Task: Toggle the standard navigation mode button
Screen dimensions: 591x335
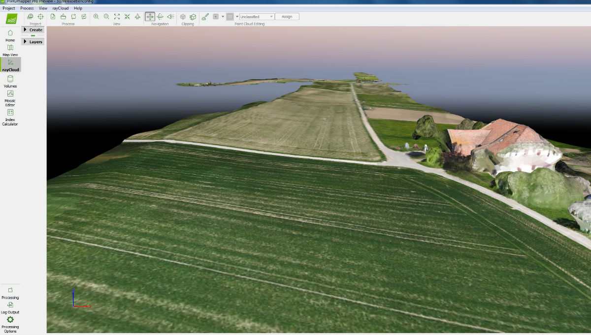Action: pos(150,17)
